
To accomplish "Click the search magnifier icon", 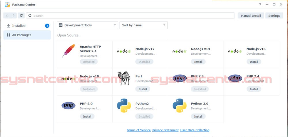I will tap(30, 16).
